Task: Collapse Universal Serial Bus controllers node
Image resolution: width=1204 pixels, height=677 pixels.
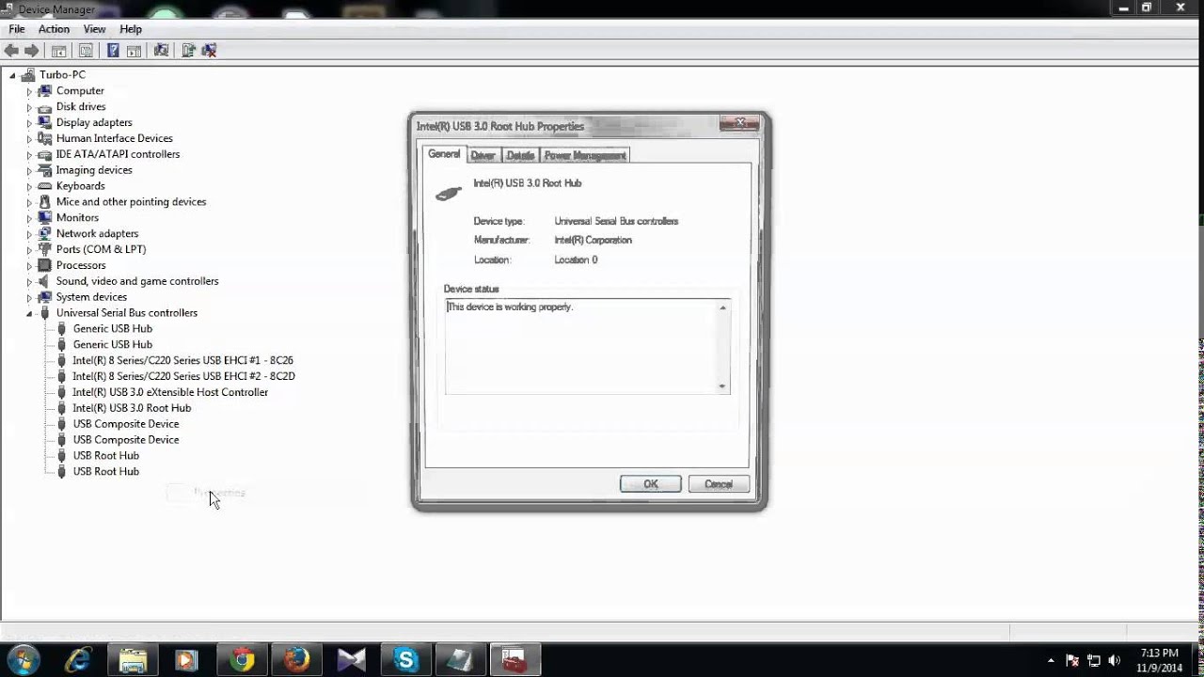Action: 29,313
